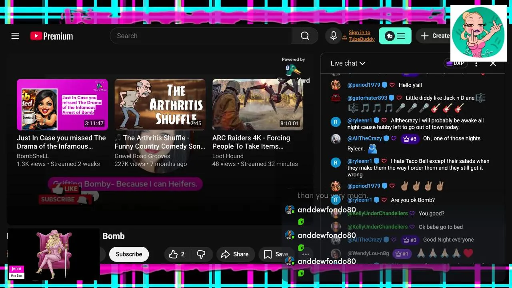
Task: Open more actions ellipsis beside Save
Action: pyautogui.click(x=306, y=254)
